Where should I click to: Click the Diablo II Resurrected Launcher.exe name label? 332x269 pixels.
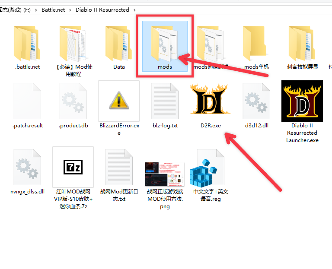302,133
